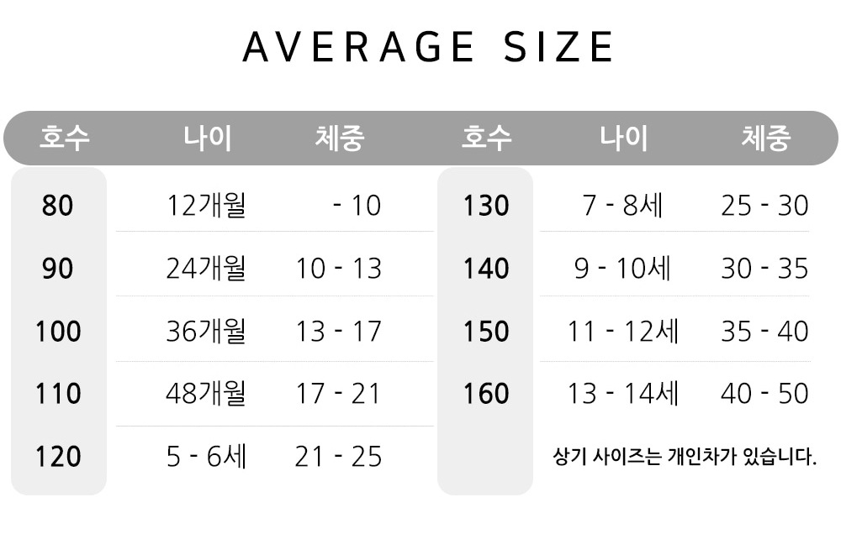
Task: Click the size 110 cell
Action: point(58,394)
